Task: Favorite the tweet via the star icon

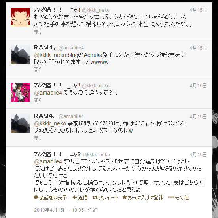Action: tap(125, 197)
